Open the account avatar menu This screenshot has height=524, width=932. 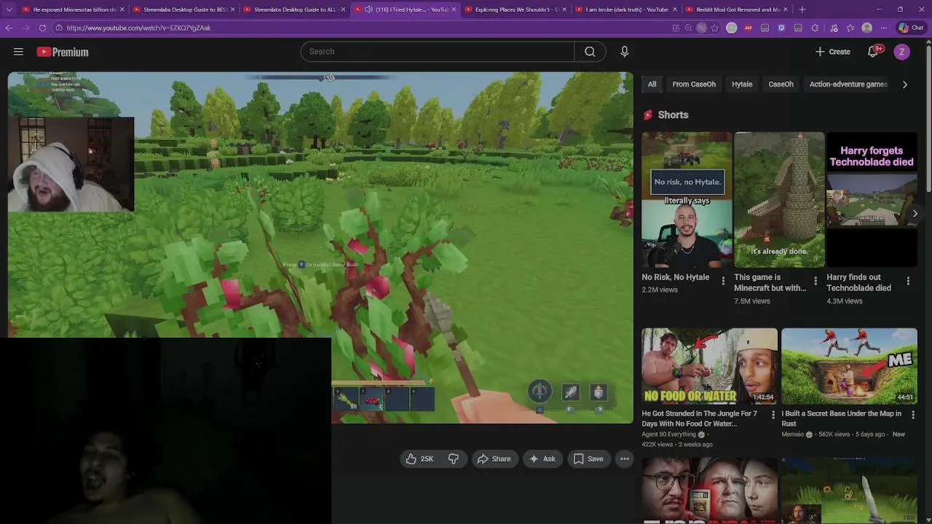[901, 52]
